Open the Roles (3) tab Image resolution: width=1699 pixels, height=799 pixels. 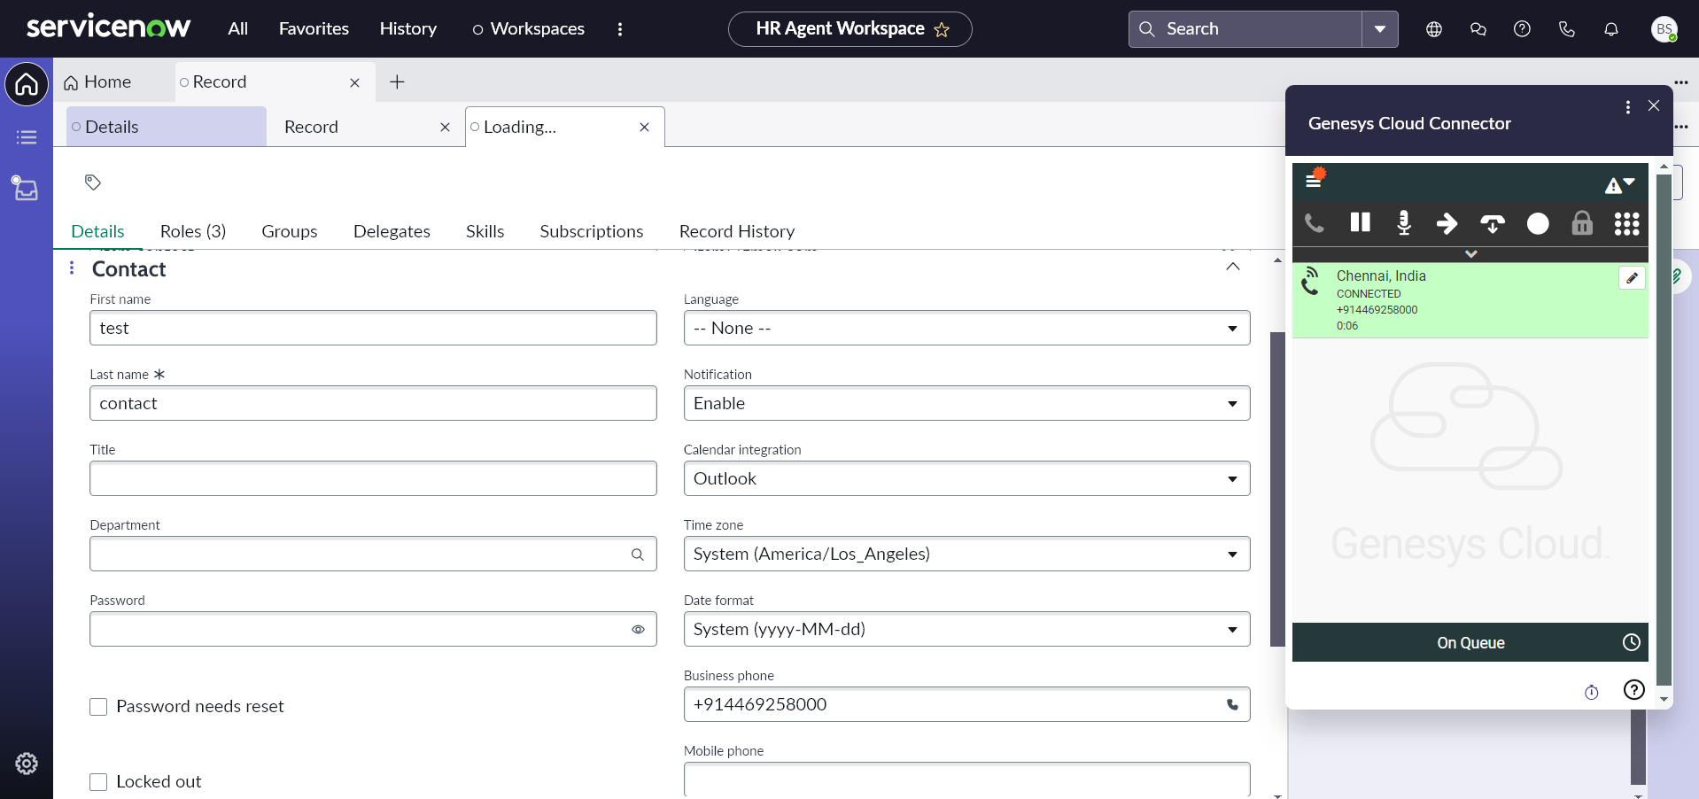pyautogui.click(x=193, y=231)
